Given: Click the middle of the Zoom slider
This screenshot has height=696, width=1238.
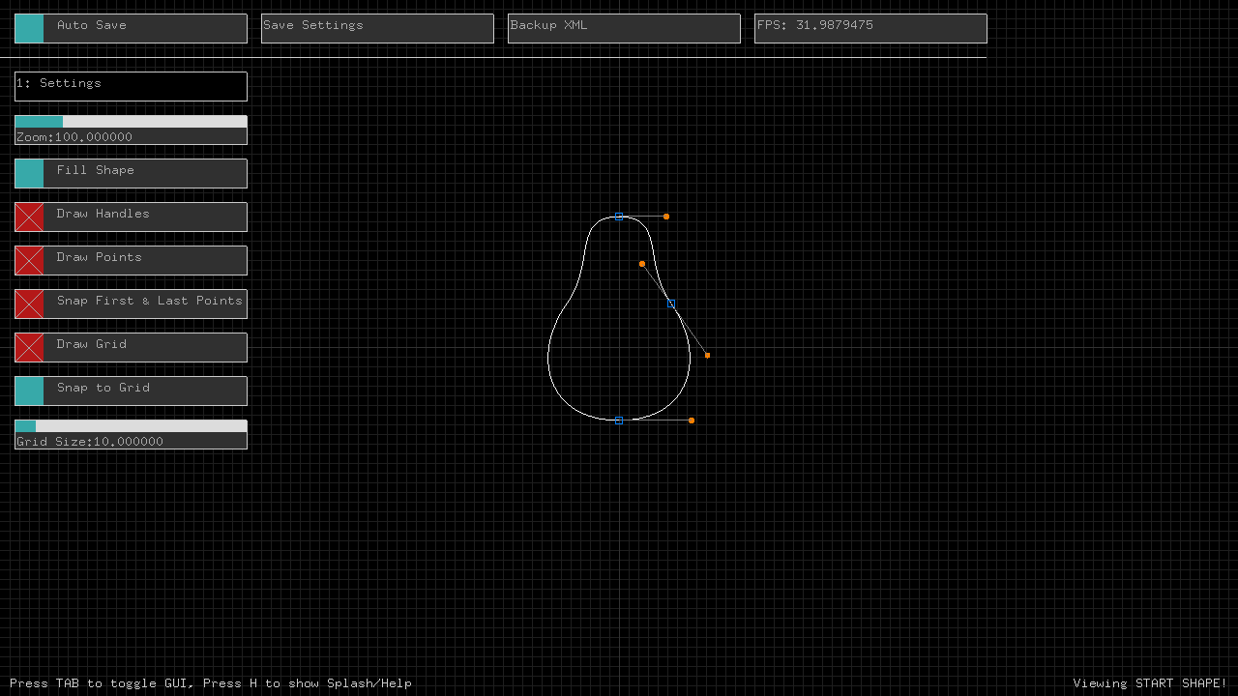Looking at the screenshot, I should coord(131,123).
